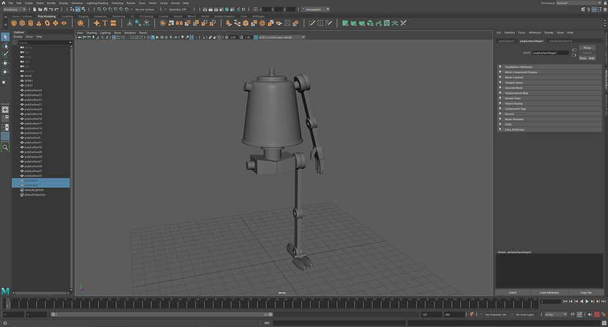Viewport: 608px width, 327px height.
Task: Click the search magnifier icon in toolbox
Action: pyautogui.click(x=5, y=147)
